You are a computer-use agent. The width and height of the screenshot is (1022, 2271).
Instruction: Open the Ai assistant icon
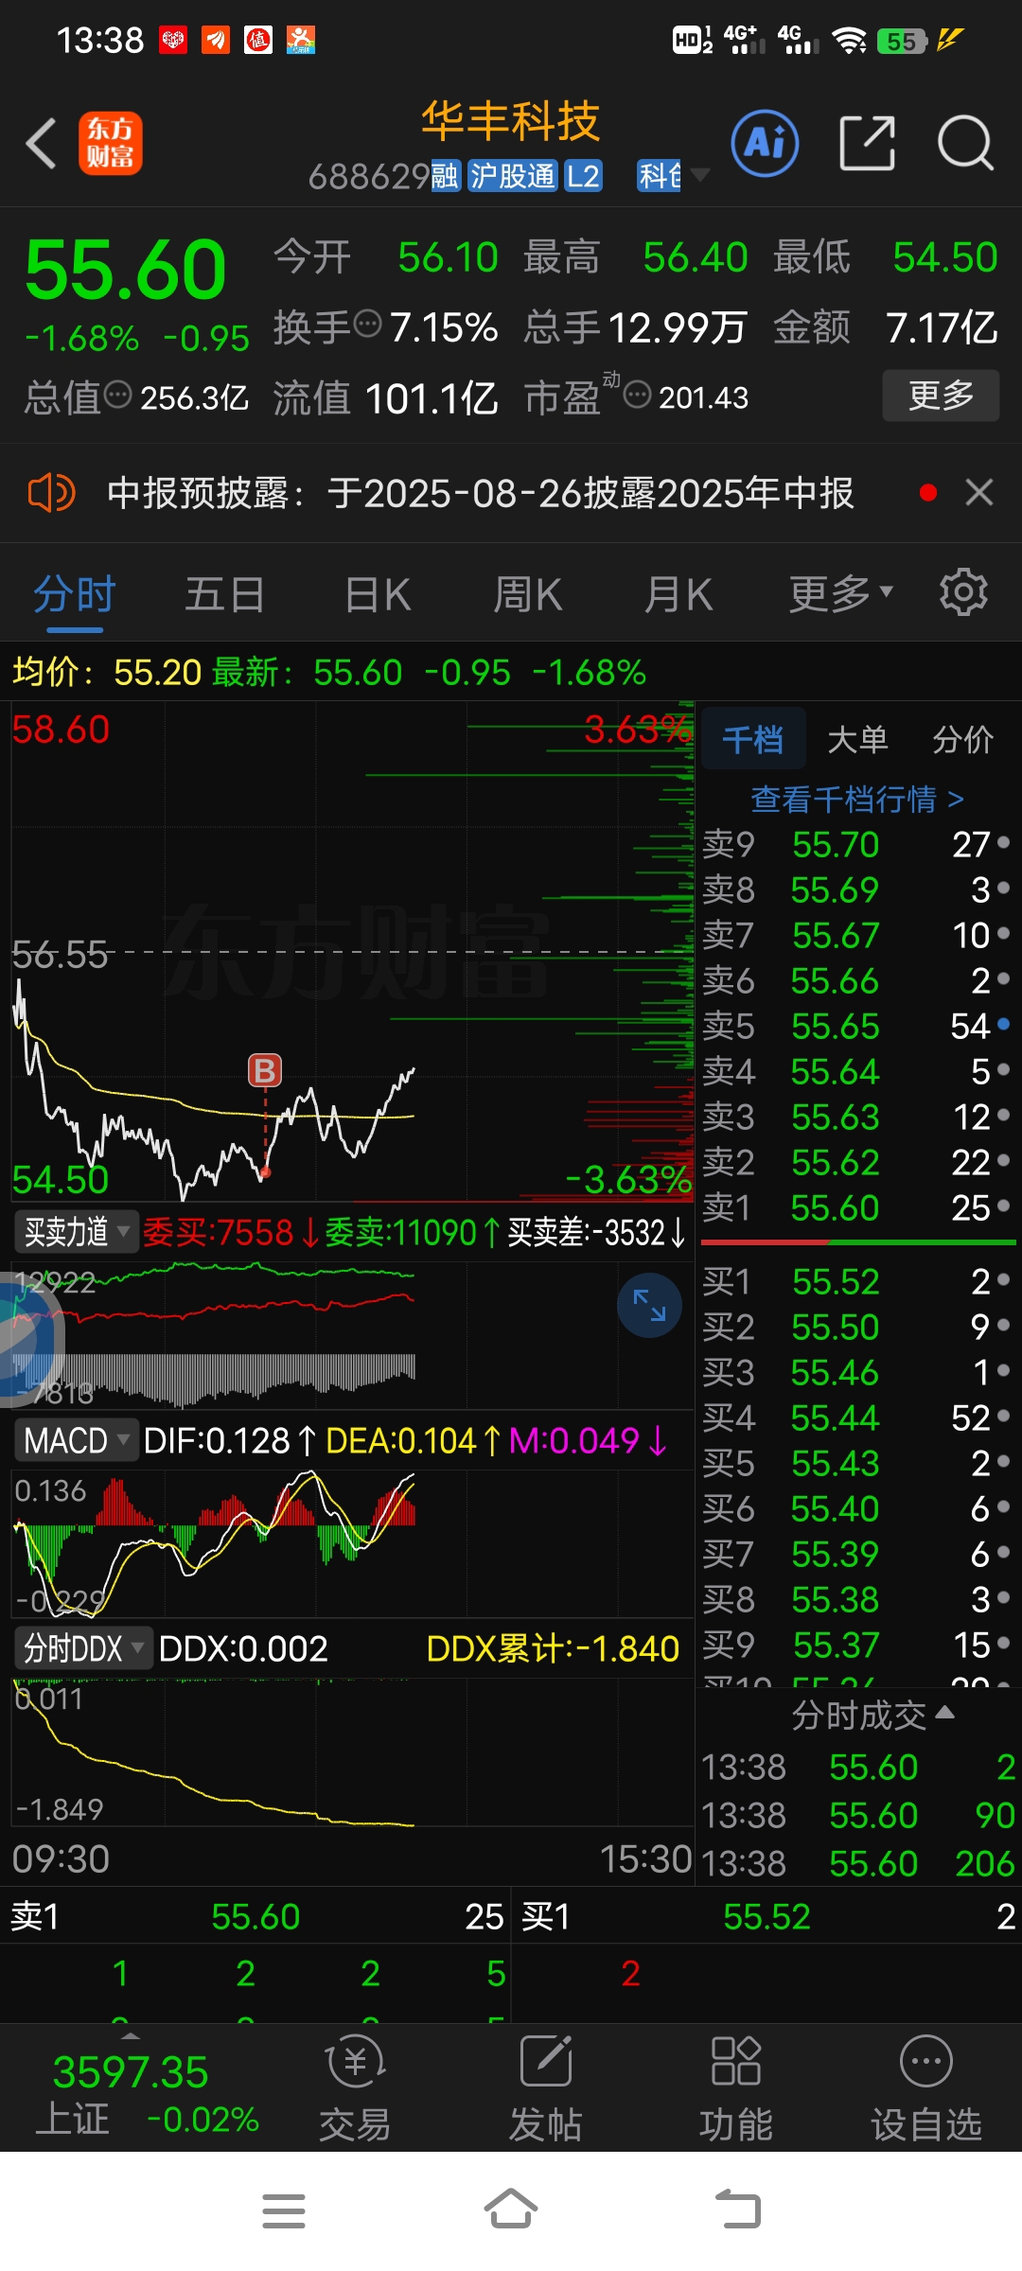pyautogui.click(x=765, y=144)
